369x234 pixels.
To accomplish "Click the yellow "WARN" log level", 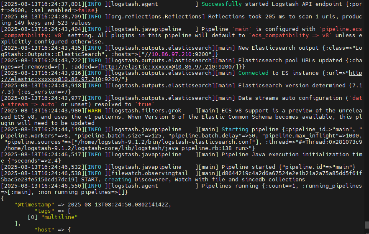I will pos(95,111).
